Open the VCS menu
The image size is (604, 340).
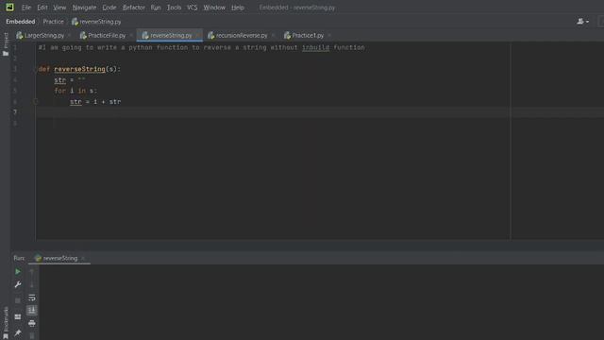coord(192,8)
